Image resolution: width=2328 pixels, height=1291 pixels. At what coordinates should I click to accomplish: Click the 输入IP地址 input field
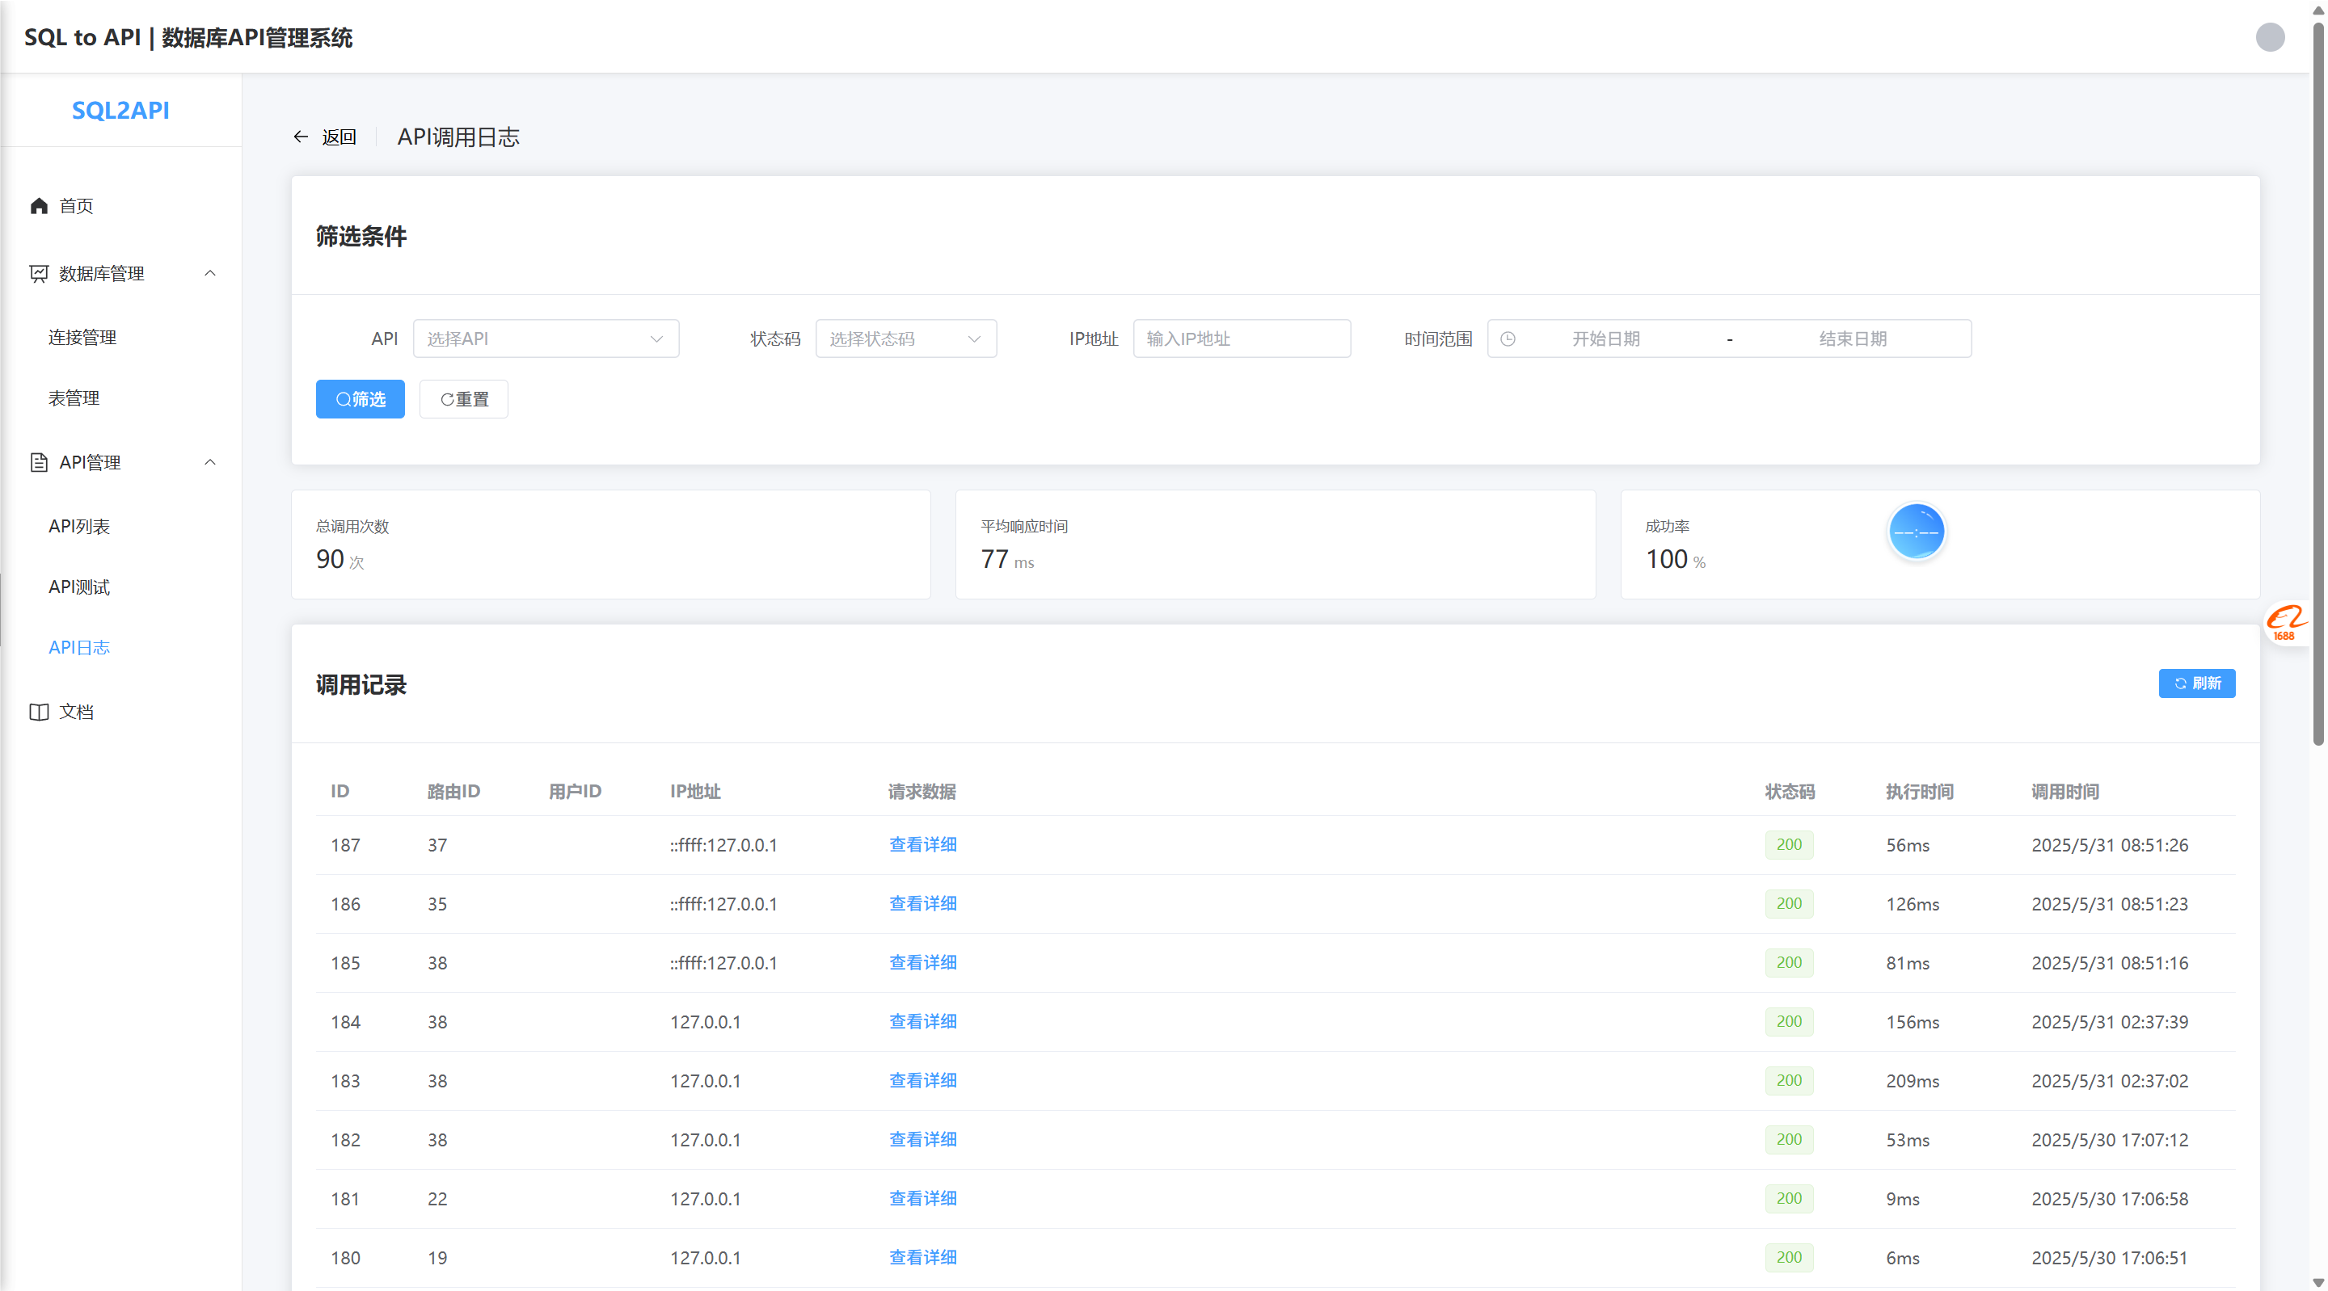tap(1242, 339)
